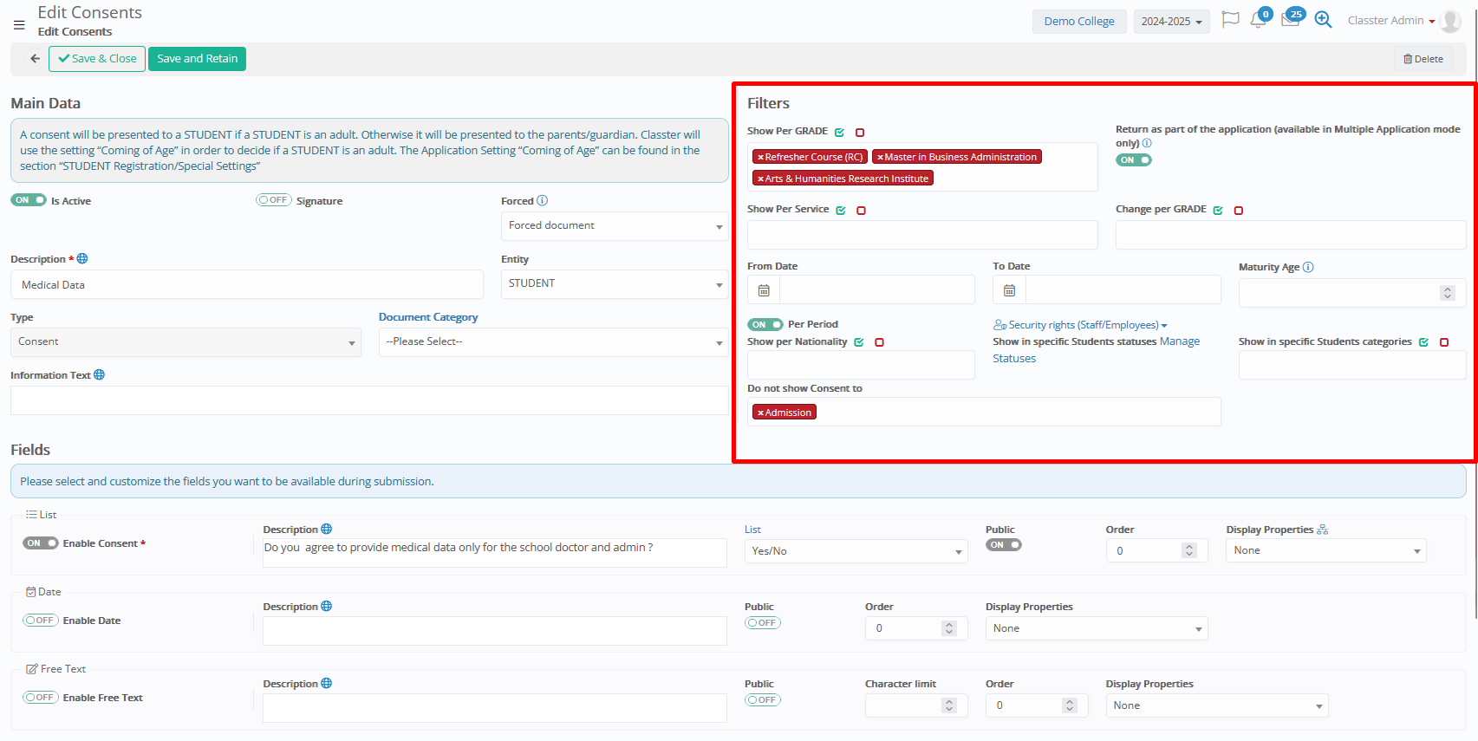The height and width of the screenshot is (741, 1478).
Task: Click the flag icon in header
Action: pos(1230,20)
